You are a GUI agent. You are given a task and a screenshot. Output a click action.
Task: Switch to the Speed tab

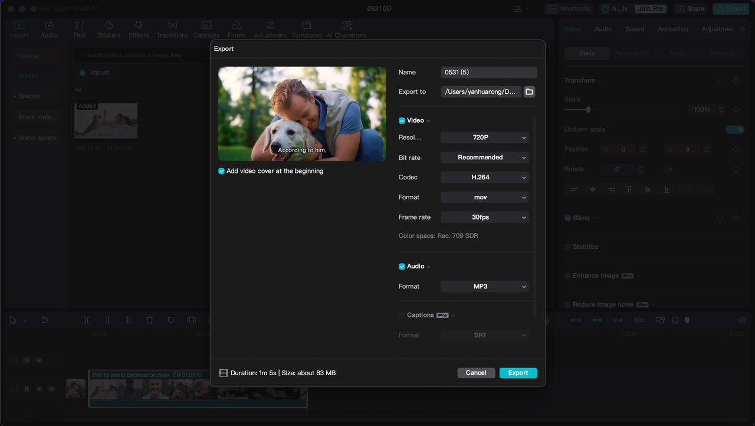635,28
